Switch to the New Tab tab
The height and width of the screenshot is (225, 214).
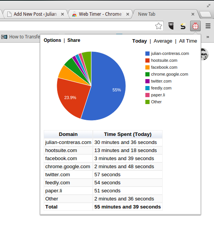point(165,14)
